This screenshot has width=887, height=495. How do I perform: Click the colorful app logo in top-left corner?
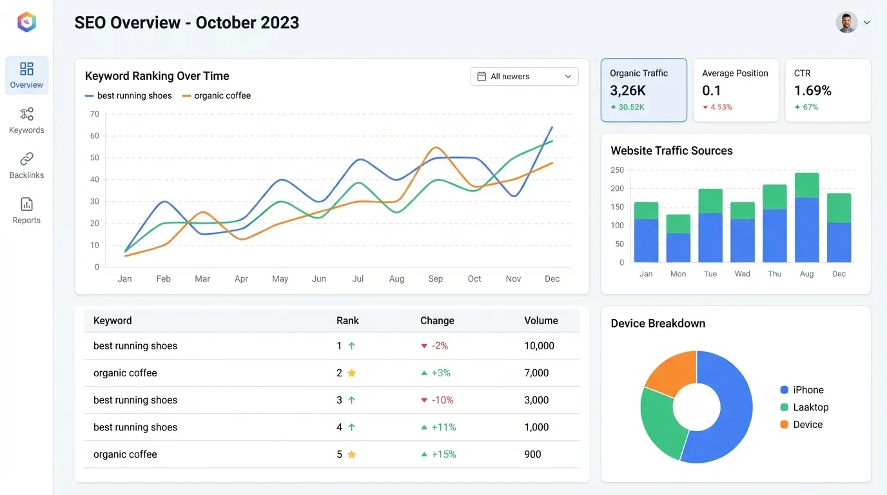tap(26, 21)
